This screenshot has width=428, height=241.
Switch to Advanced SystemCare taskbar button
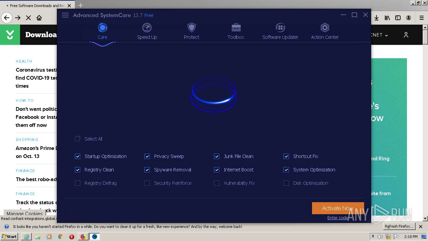[95, 237]
